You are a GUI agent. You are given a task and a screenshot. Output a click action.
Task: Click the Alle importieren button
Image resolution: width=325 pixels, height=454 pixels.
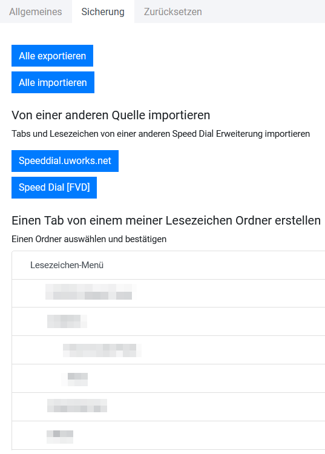pyautogui.click(x=53, y=82)
